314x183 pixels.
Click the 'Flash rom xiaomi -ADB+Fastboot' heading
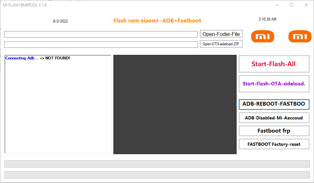[157, 21]
